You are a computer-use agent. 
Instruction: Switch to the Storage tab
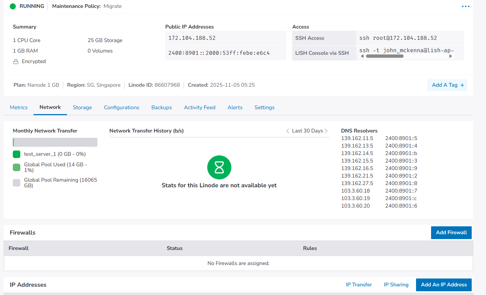coord(82,107)
